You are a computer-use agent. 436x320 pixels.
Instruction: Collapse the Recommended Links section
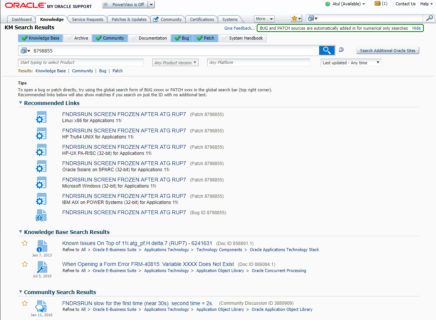click(x=20, y=103)
